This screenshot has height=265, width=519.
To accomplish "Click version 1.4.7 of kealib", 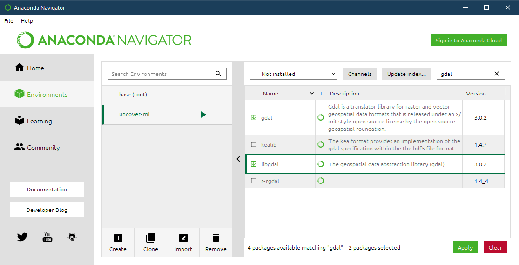I will click(480, 145).
